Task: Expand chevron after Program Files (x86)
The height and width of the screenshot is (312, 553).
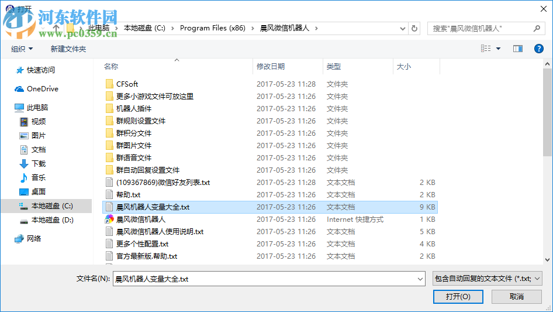Action: (253, 28)
